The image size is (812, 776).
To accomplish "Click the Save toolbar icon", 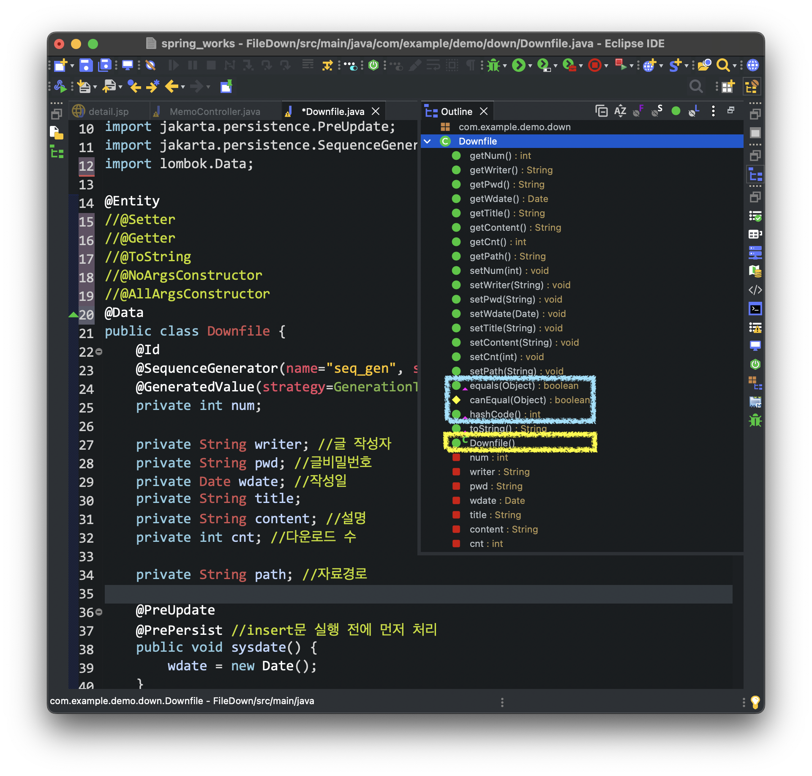I will click(x=86, y=65).
